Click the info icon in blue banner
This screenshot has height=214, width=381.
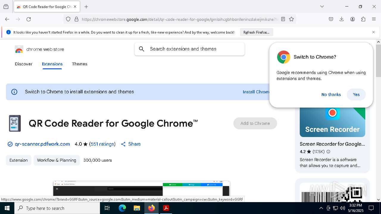pos(14,92)
